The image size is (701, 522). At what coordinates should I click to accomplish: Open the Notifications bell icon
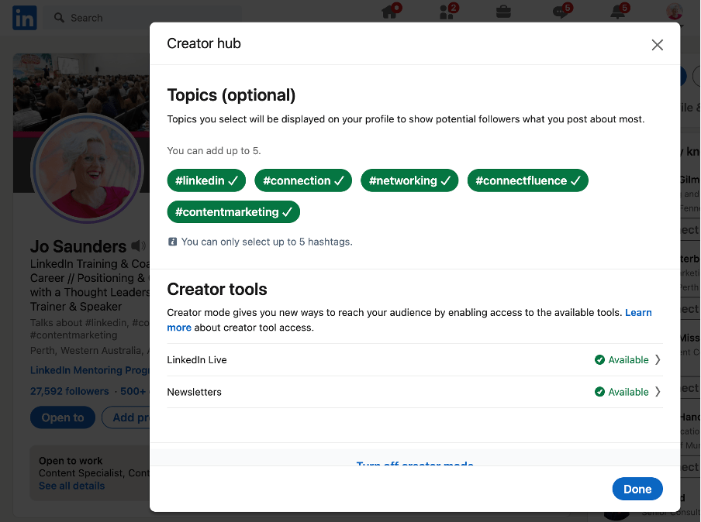tap(618, 12)
